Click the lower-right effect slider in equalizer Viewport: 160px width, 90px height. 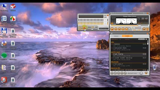point(95,29)
